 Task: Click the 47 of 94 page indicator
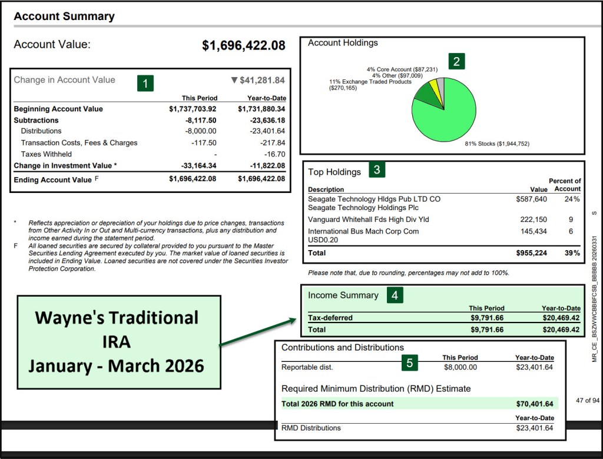[587, 401]
